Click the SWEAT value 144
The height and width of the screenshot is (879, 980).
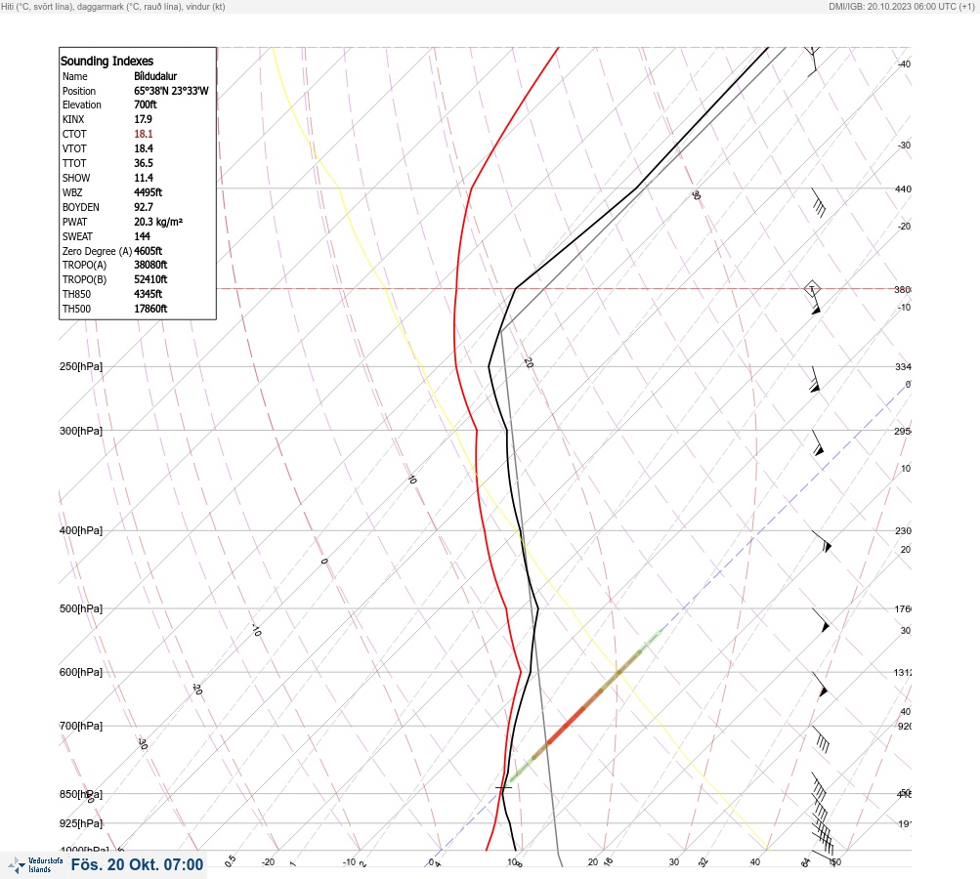pos(142,236)
